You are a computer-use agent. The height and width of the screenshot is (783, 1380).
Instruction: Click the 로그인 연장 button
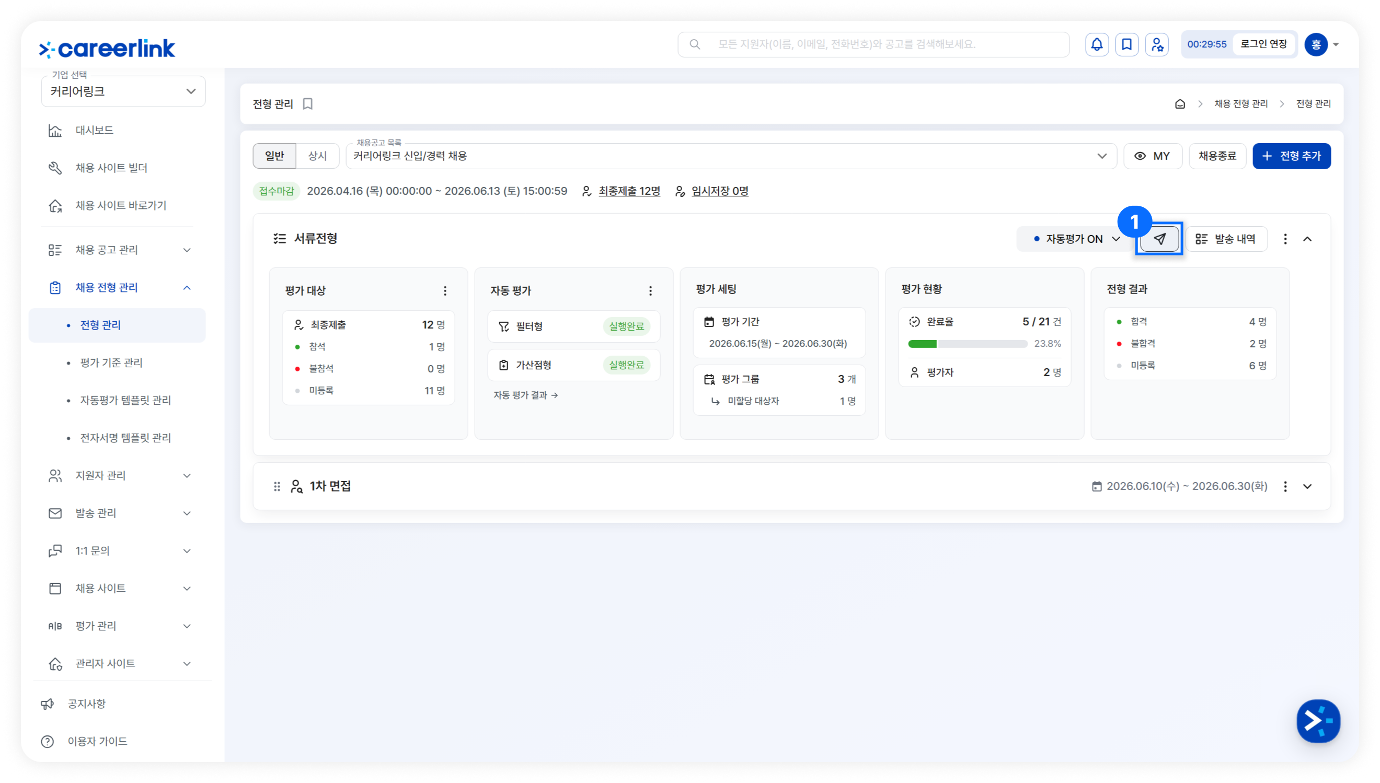coord(1263,44)
